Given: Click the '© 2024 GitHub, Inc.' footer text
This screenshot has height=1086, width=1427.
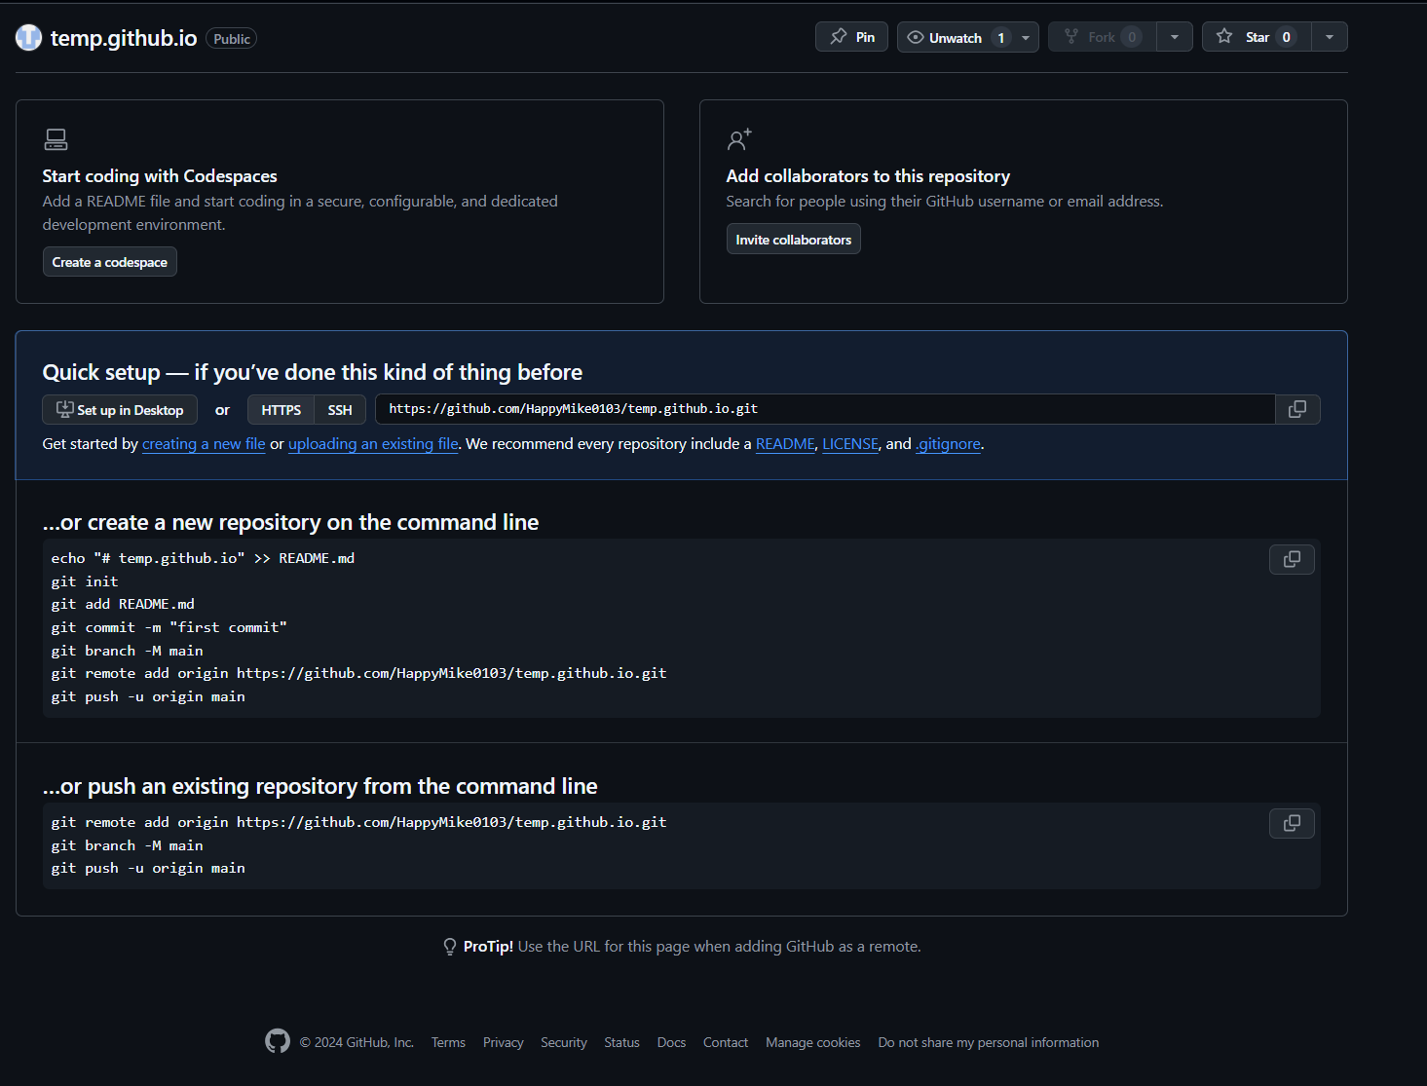Looking at the screenshot, I should coord(357,1042).
